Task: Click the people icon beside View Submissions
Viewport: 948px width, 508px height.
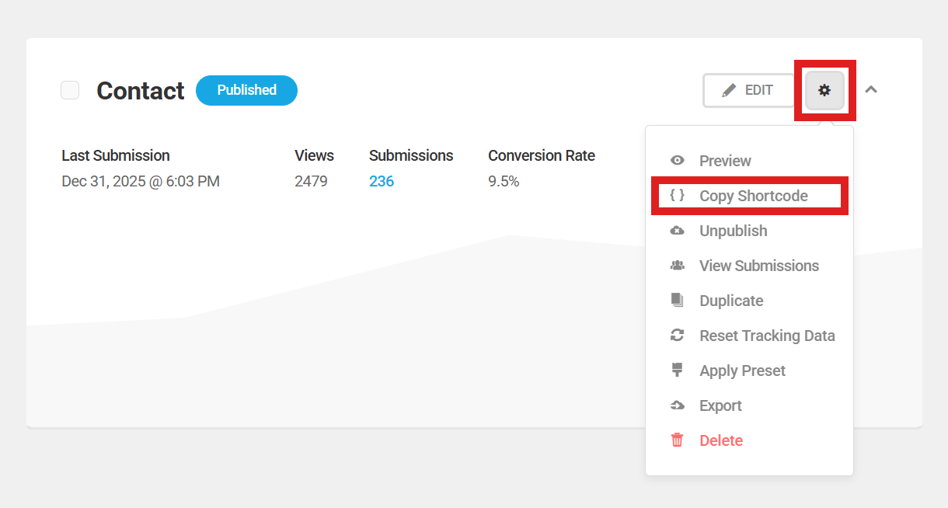Action: pos(677,266)
